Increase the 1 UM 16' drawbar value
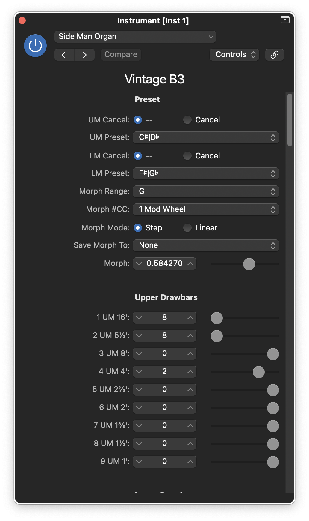This screenshot has width=309, height=521. click(190, 318)
